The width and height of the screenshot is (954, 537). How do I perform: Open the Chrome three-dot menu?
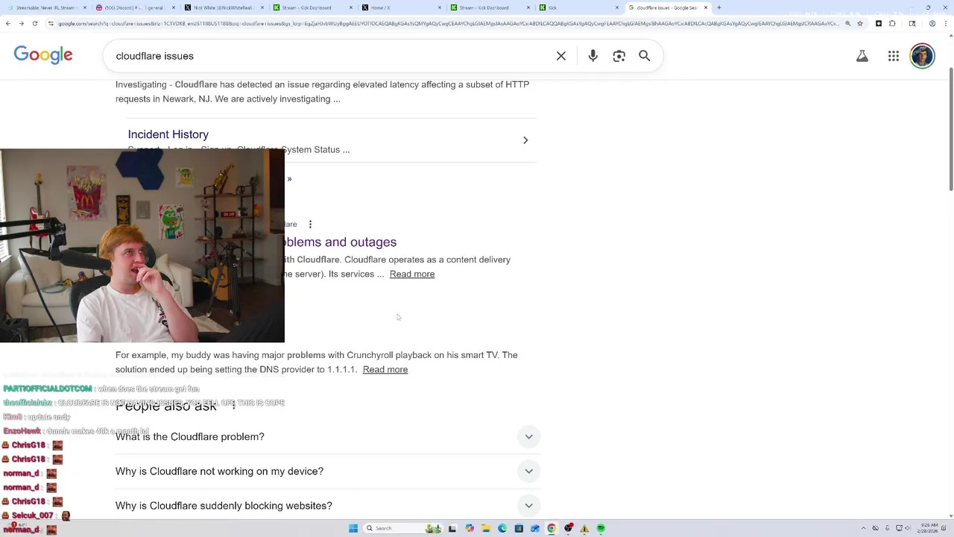point(946,23)
